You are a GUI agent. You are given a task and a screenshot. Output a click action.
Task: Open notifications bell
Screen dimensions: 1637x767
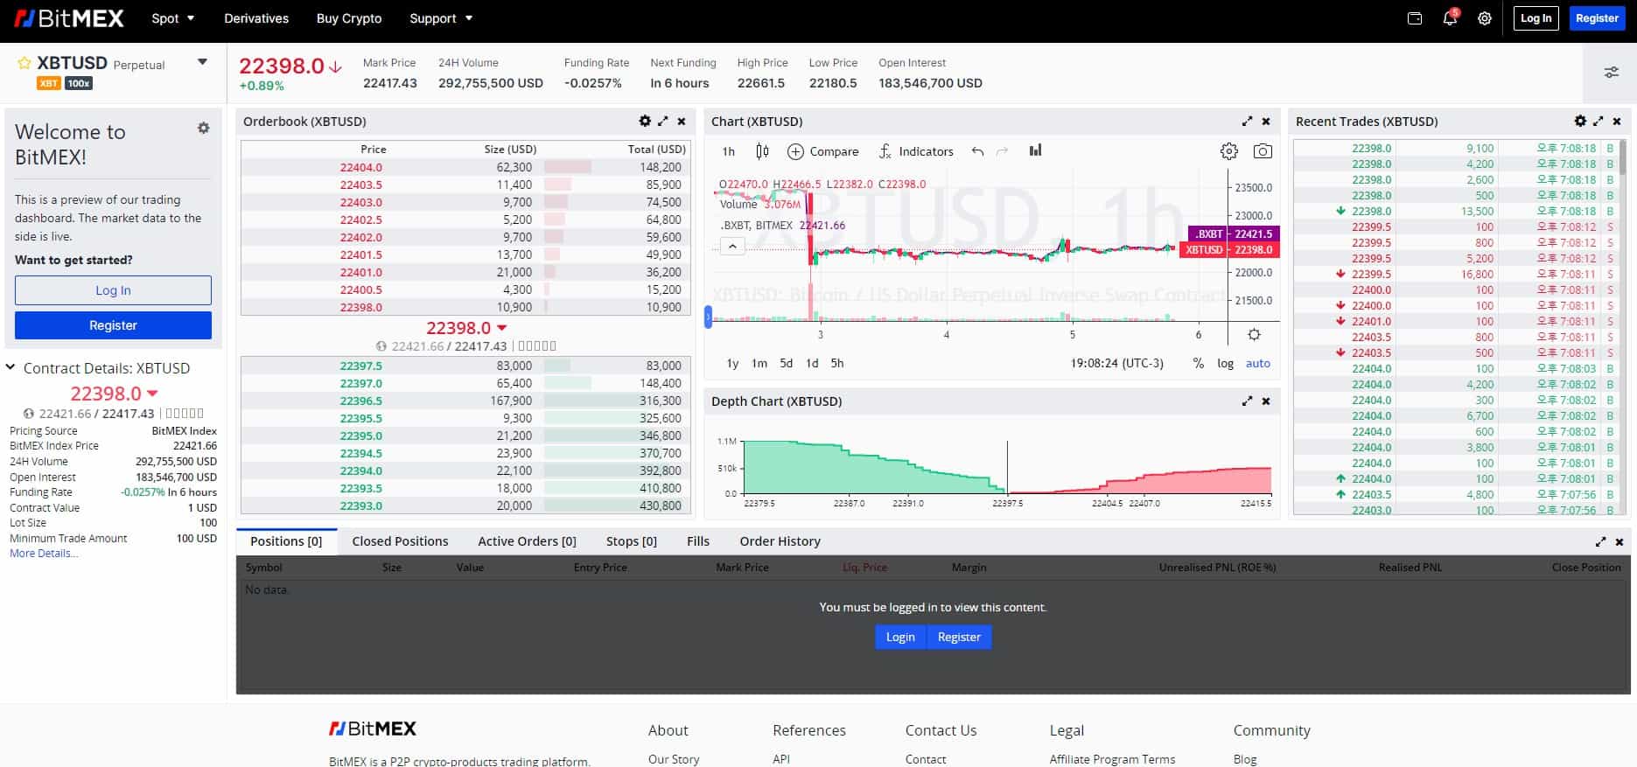tap(1450, 18)
